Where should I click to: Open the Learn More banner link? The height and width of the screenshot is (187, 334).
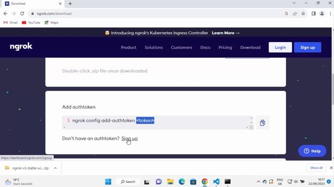pyautogui.click(x=225, y=33)
